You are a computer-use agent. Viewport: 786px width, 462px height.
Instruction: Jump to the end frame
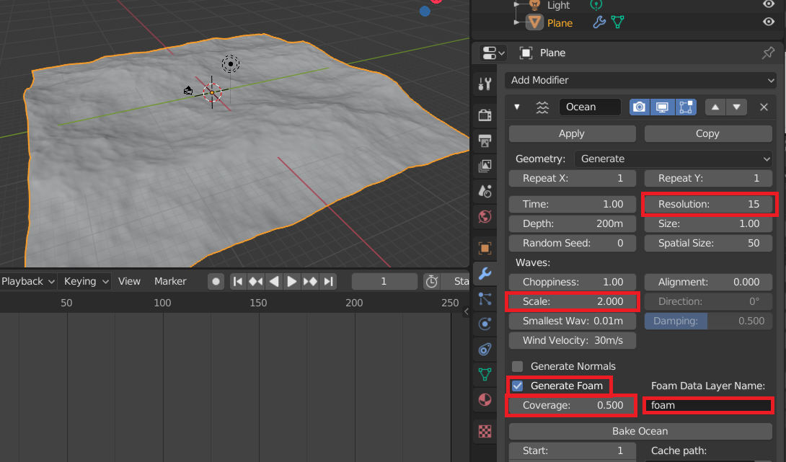[328, 282]
